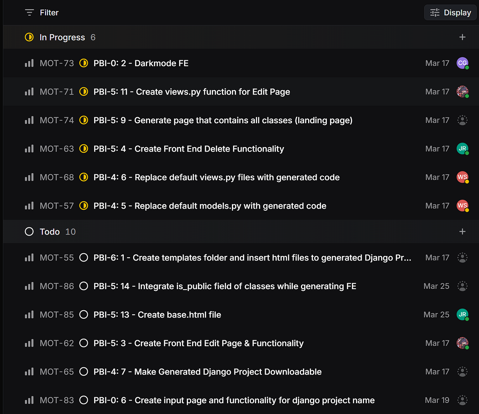The height and width of the screenshot is (414, 479).
Task: Add new issue to In Progress group
Action: pyautogui.click(x=462, y=37)
